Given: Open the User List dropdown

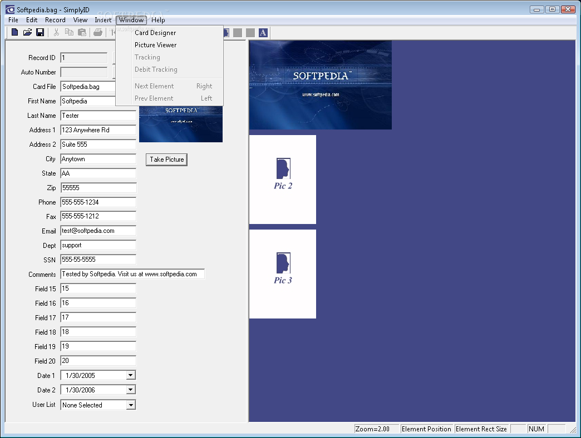Looking at the screenshot, I should [x=130, y=405].
